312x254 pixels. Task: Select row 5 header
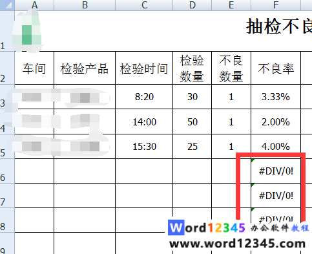coord(7,146)
